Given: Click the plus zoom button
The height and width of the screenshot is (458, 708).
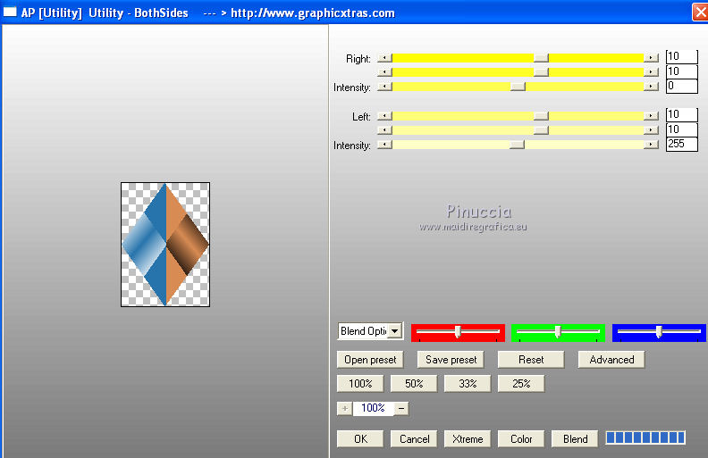Looking at the screenshot, I should 344,408.
